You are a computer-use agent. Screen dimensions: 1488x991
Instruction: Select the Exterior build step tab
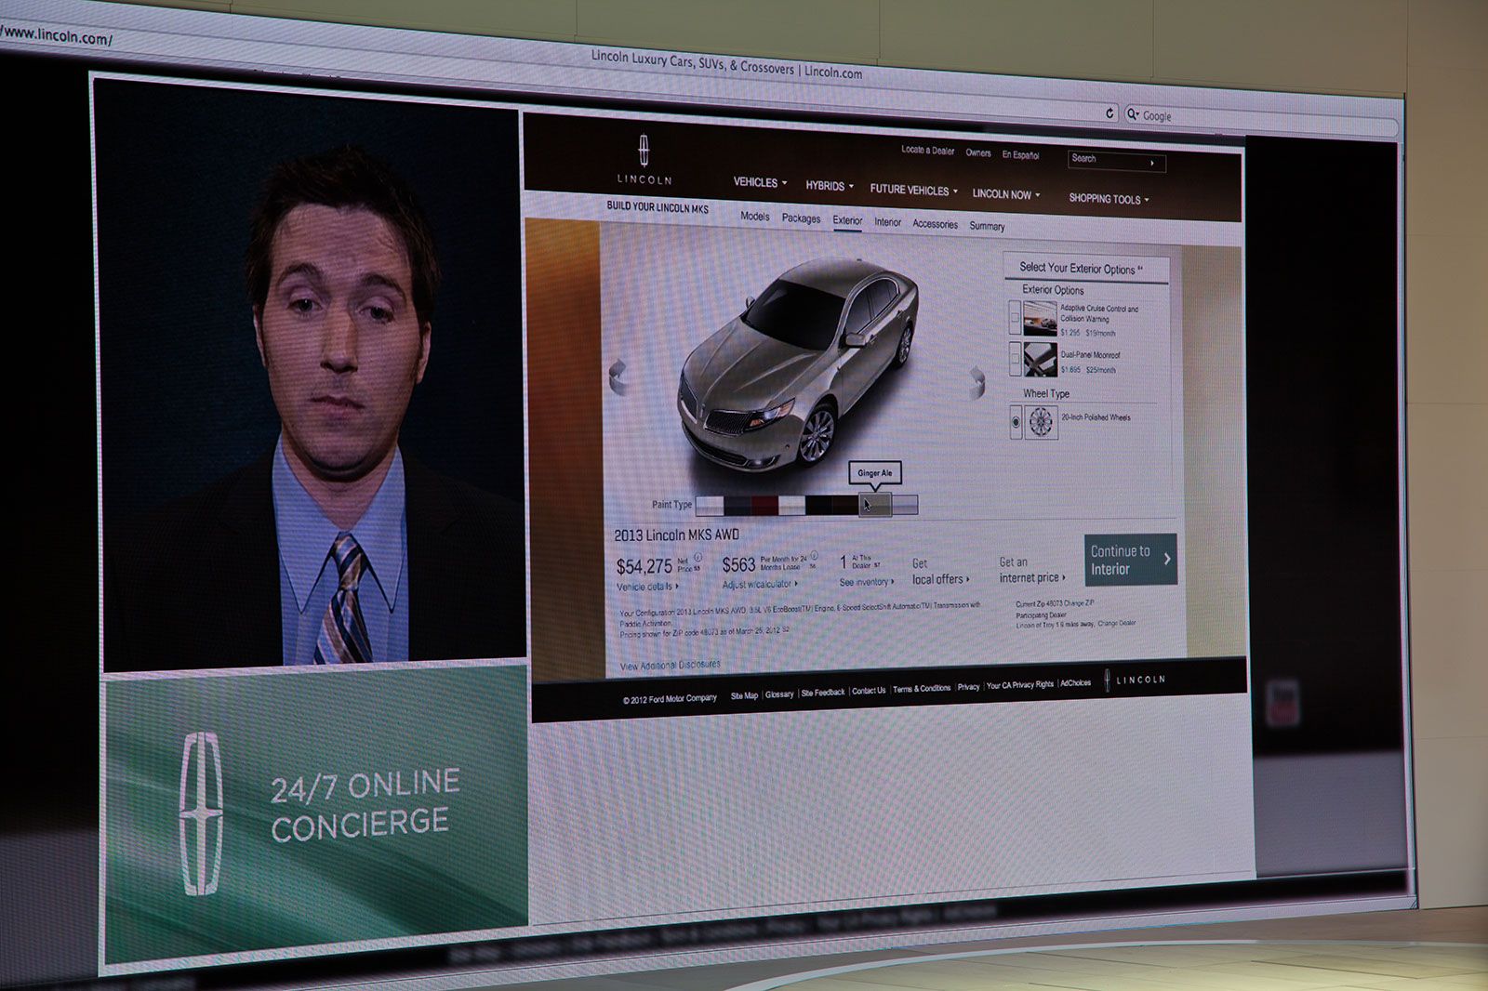[847, 220]
